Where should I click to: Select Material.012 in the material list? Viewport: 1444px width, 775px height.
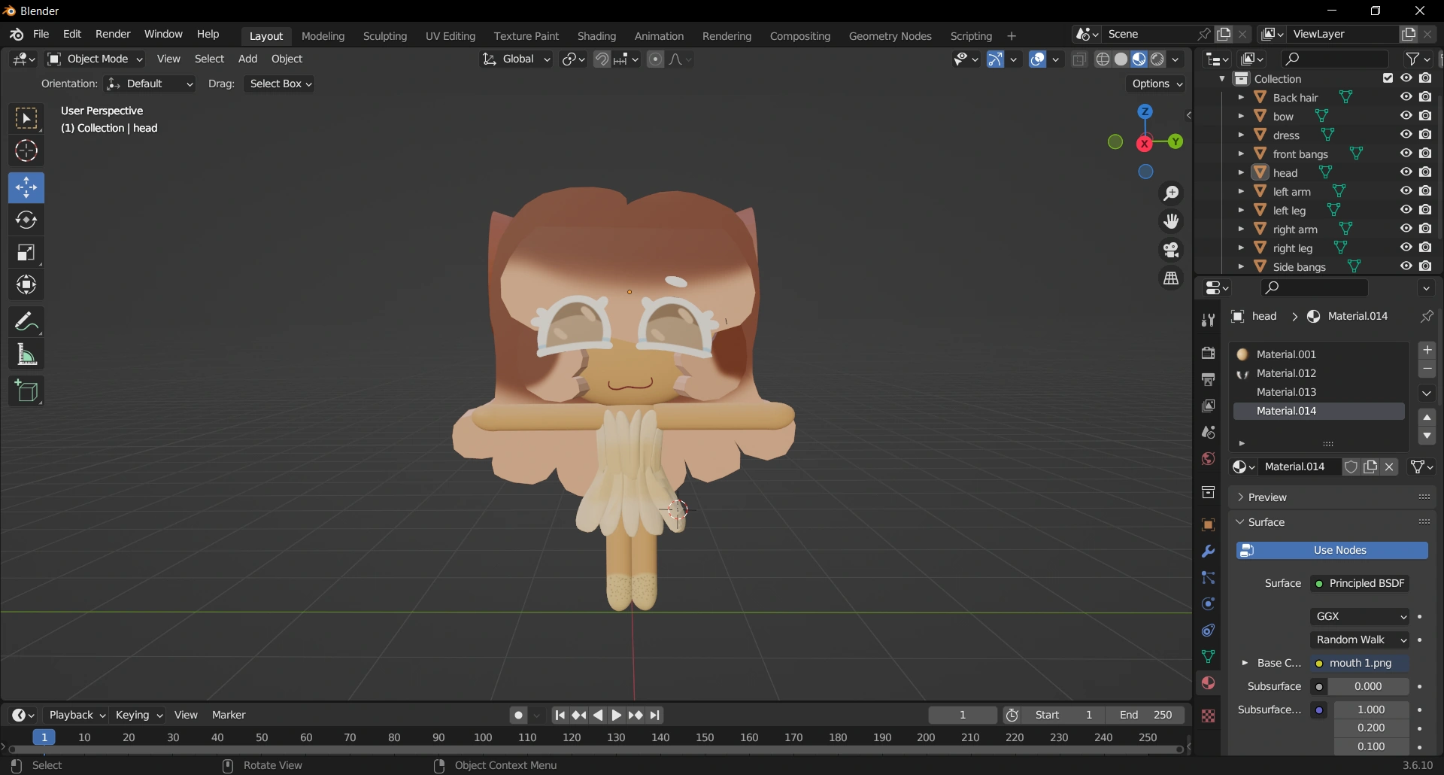[x=1286, y=373]
